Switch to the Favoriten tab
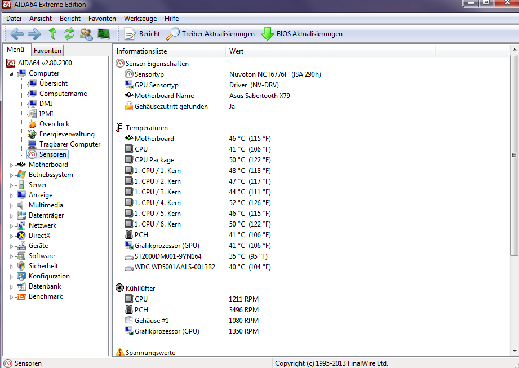519x368 pixels. [47, 51]
